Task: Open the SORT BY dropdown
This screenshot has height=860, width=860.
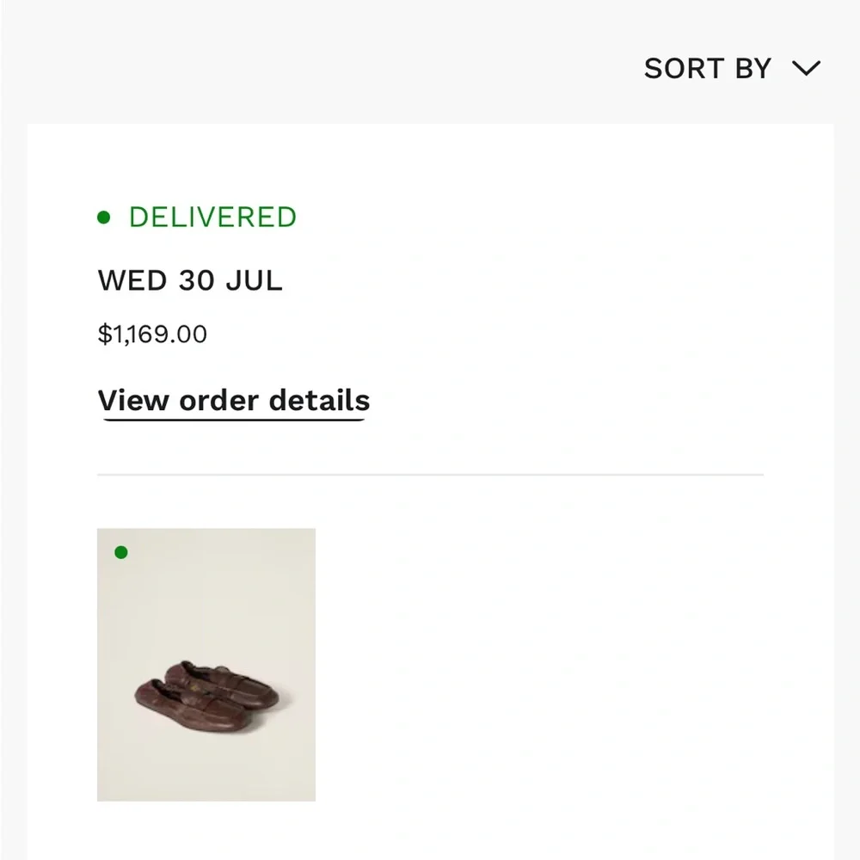Action: [x=732, y=69]
